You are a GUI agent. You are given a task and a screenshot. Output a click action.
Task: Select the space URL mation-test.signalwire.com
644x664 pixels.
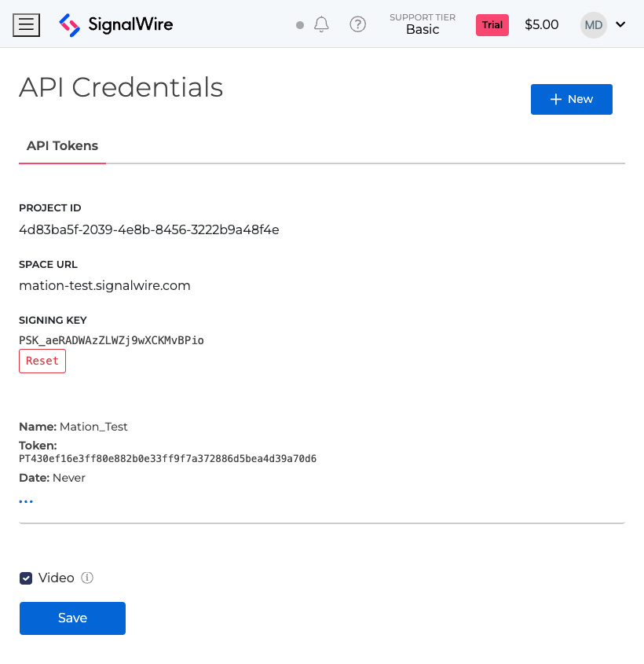point(104,285)
